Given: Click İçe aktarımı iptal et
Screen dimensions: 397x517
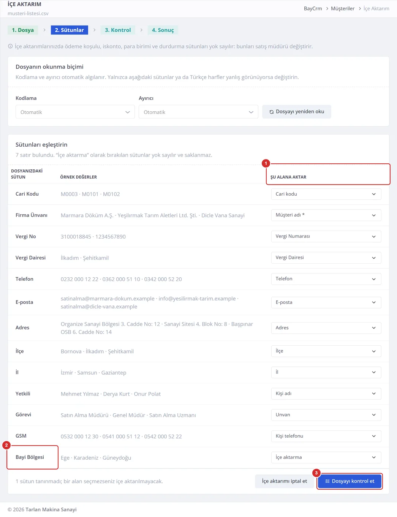Looking at the screenshot, I should tap(285, 481).
